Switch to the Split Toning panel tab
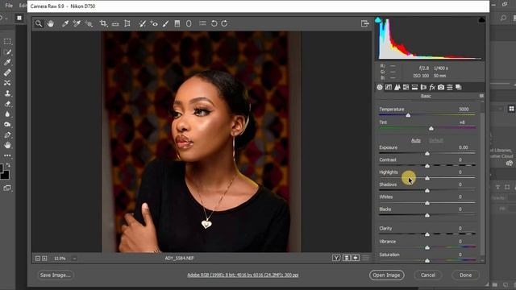The width and height of the screenshot is (516, 290). pos(414,87)
